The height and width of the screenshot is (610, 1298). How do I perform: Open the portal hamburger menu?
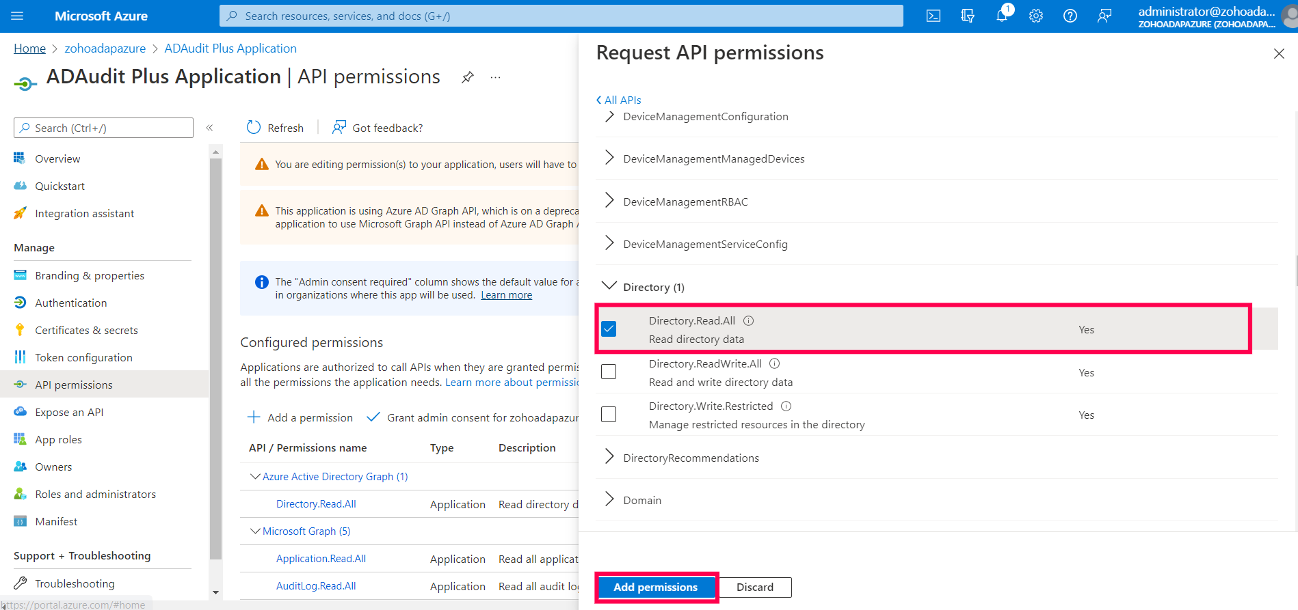18,16
